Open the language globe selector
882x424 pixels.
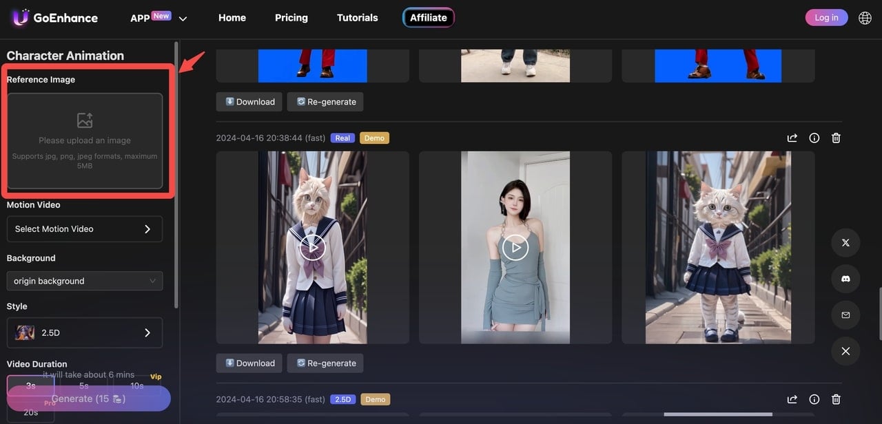point(865,18)
